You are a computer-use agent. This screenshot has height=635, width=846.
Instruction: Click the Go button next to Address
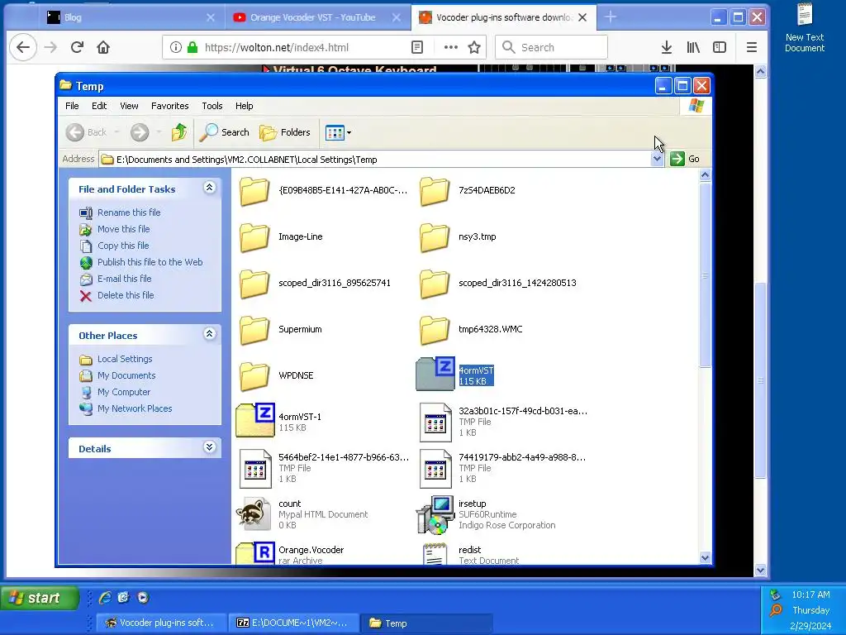pos(685,159)
